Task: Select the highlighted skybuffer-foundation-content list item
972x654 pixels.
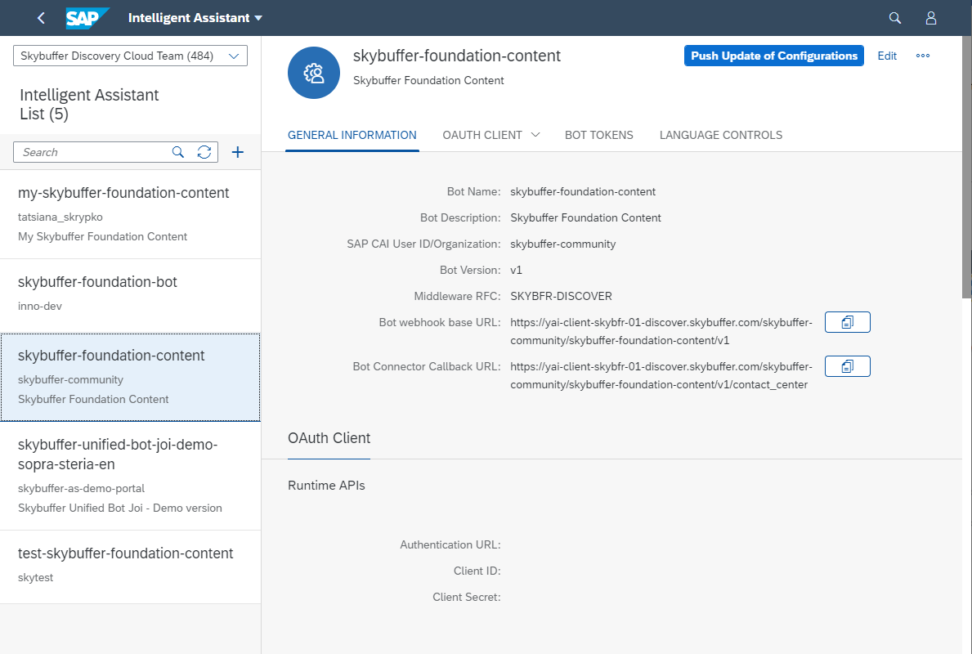Action: [130, 378]
